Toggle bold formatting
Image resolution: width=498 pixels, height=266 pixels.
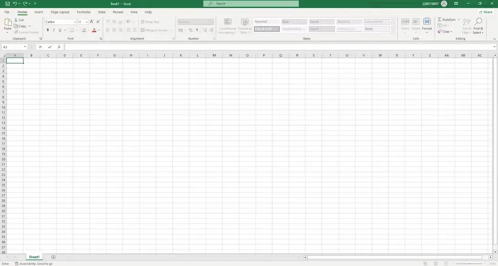pos(48,30)
